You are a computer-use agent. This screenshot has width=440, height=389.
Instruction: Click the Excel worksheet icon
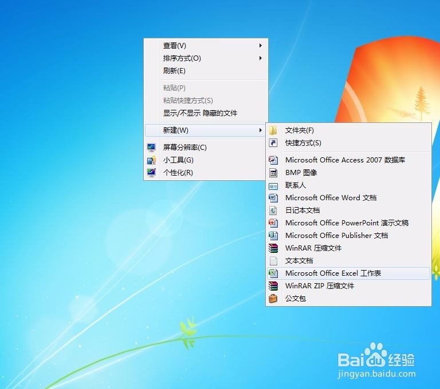click(x=273, y=273)
